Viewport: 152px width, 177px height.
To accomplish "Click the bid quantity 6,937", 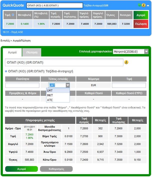I will 100,152.
